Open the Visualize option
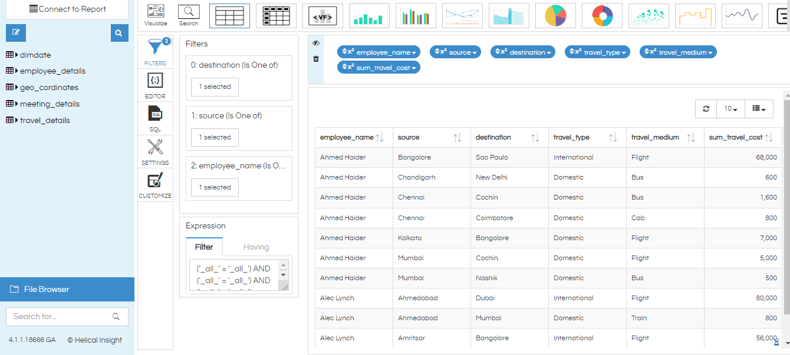Image resolution: width=790 pixels, height=355 pixels. click(x=156, y=15)
